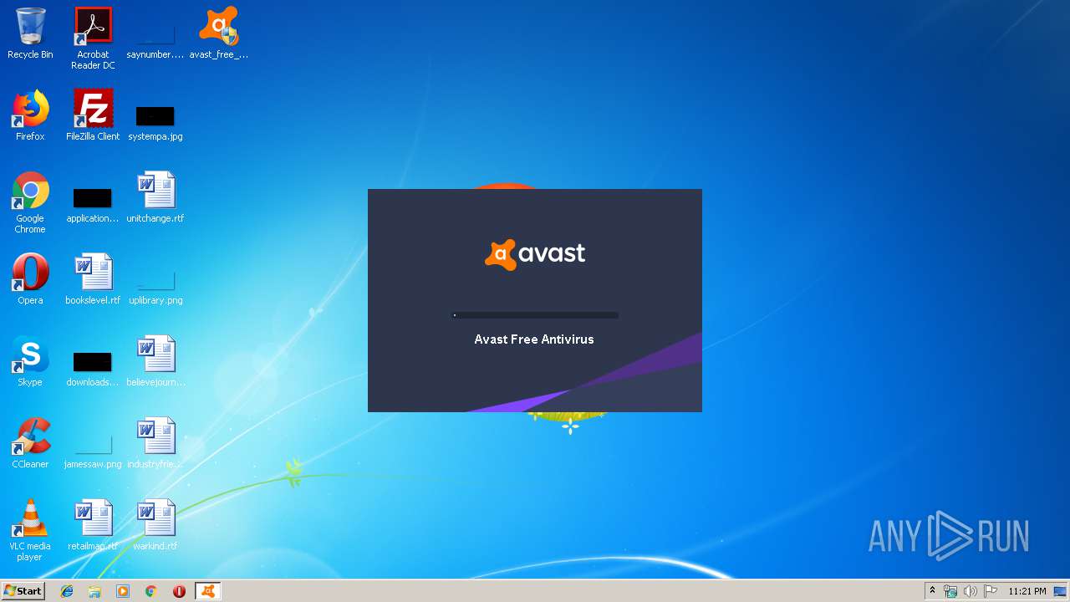Screen dimensions: 1070x602
Task: Launch Skype desktop shortcut
Action: 30,361
